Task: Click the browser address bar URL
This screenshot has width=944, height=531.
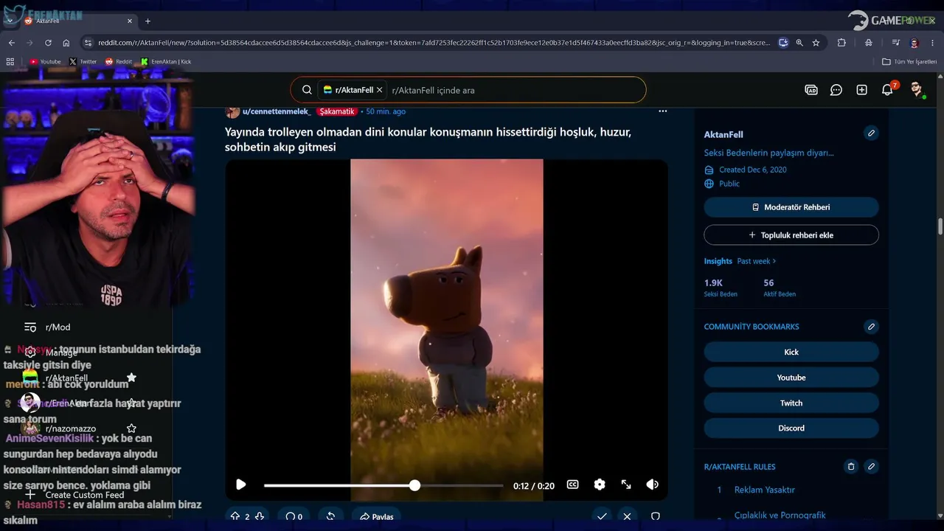Action: pos(434,43)
